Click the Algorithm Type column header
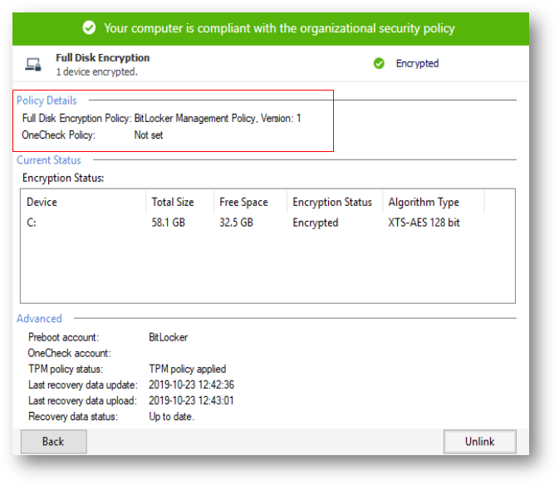 click(424, 202)
